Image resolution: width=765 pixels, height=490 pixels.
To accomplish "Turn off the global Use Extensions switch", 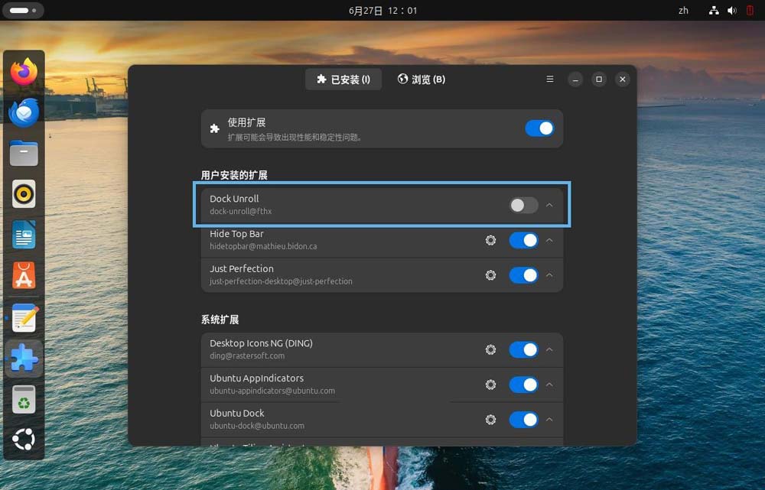I will [x=539, y=128].
